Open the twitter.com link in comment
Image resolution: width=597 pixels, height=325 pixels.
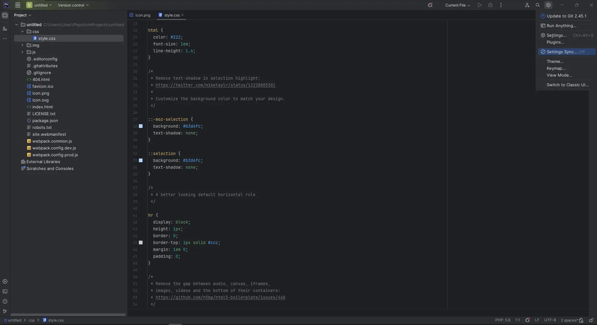click(215, 85)
